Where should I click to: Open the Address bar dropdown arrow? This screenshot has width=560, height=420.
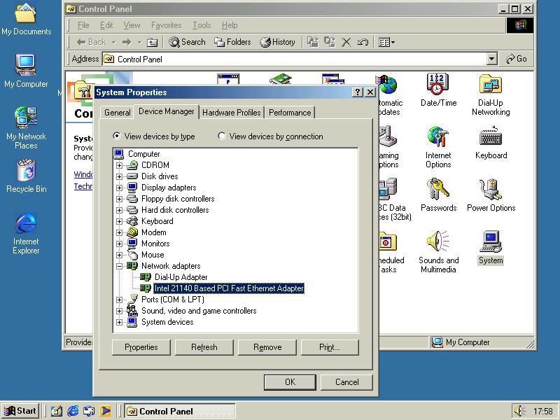tap(491, 59)
